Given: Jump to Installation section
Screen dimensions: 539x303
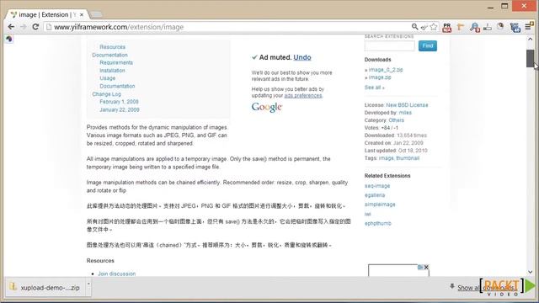Looking at the screenshot, I should click(112, 71).
